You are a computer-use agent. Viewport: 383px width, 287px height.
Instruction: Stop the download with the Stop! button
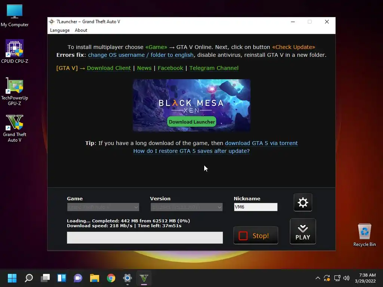pyautogui.click(x=256, y=235)
